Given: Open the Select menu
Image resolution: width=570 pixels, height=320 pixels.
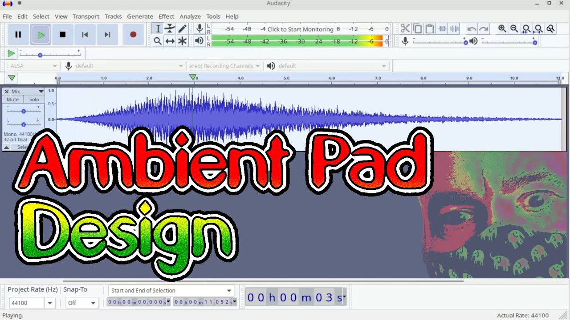Looking at the screenshot, I should pyautogui.click(x=41, y=16).
